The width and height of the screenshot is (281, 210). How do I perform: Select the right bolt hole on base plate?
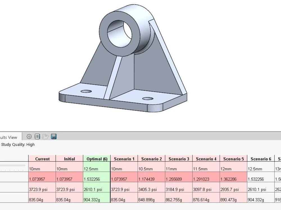148,99
